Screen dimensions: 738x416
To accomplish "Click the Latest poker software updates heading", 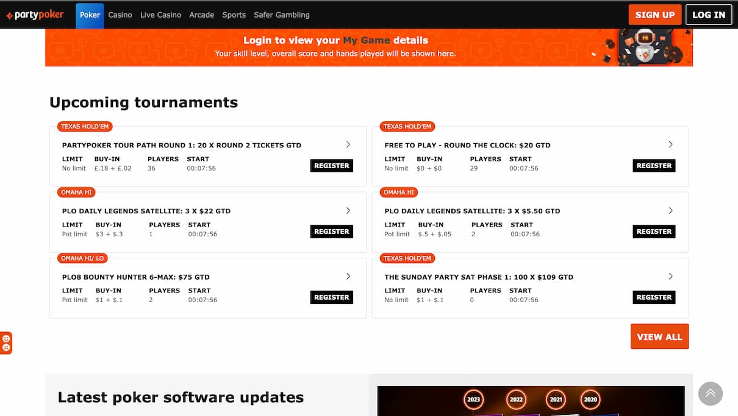I will [x=181, y=398].
